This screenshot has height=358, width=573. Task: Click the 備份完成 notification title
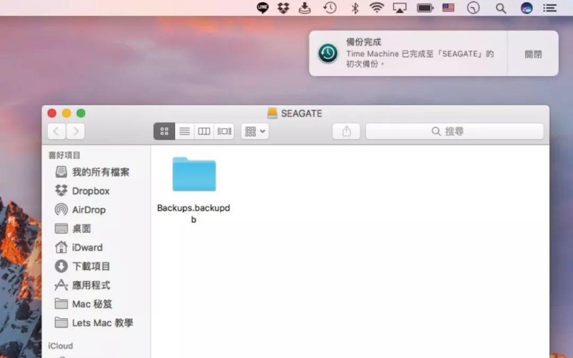pos(363,42)
